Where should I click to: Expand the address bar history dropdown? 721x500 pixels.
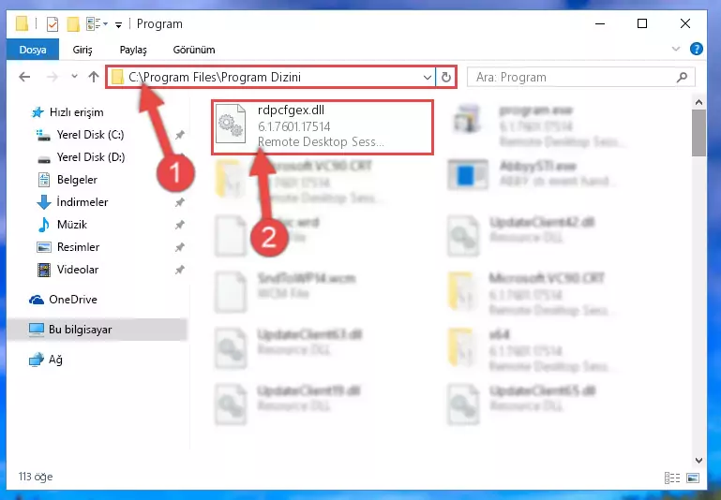click(428, 77)
